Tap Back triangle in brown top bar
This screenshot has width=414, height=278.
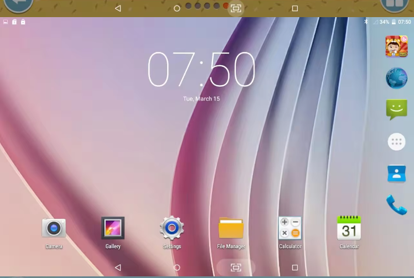pyautogui.click(x=118, y=8)
